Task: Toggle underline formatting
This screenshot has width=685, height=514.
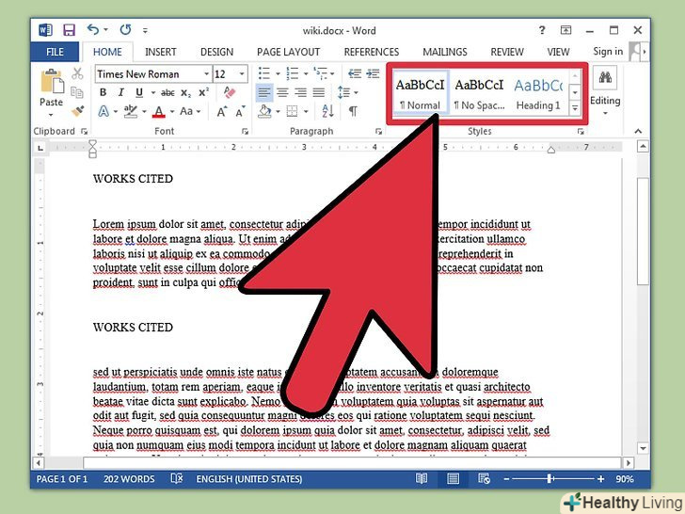Action: tap(139, 92)
